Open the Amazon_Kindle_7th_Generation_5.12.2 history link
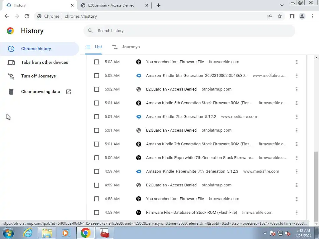 181,117
